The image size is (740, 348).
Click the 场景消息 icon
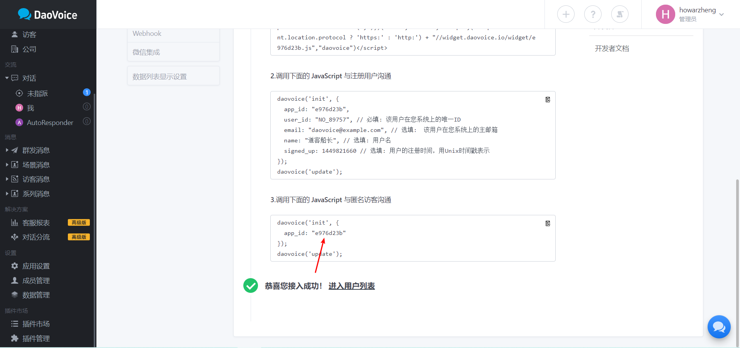coord(15,165)
